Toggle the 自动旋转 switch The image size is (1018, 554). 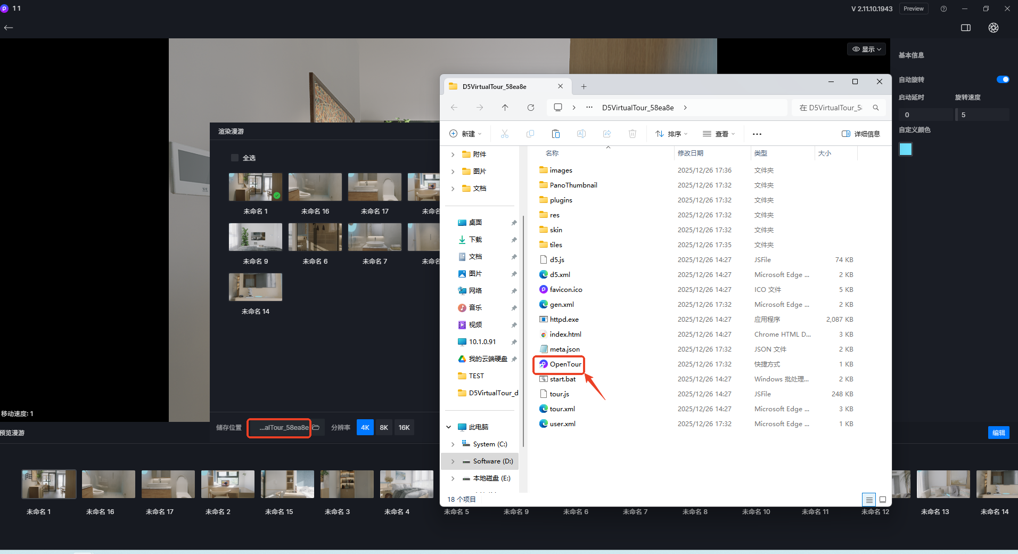coord(1003,79)
